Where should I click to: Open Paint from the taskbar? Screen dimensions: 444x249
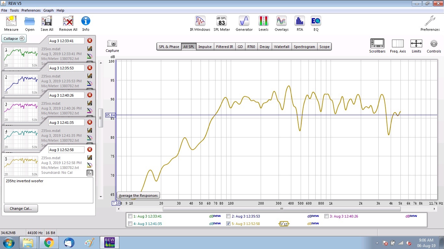[x=89, y=243]
